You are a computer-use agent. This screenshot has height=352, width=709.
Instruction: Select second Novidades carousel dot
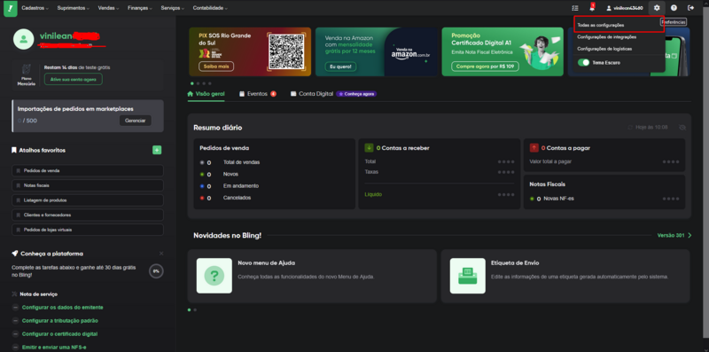195,310
